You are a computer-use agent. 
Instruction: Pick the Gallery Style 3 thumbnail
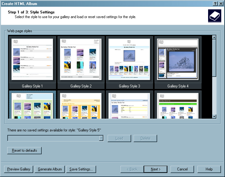click(x=130, y=59)
